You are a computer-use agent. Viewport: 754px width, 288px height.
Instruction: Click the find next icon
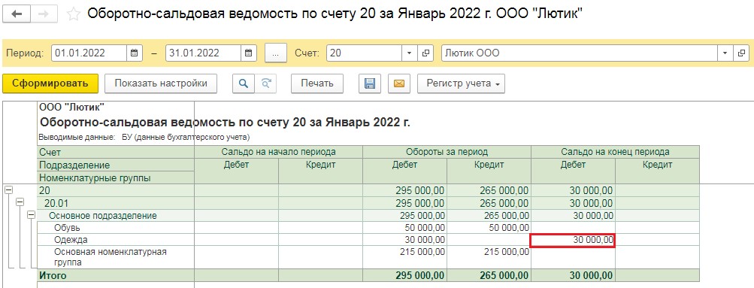[266, 83]
